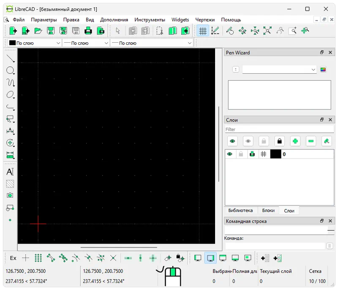Select the Circle tool
Screen dimensions: 338x291
pyautogui.click(x=10, y=70)
